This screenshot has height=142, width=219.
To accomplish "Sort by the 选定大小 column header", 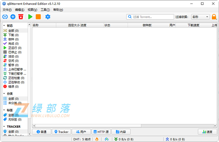I will [68, 25].
